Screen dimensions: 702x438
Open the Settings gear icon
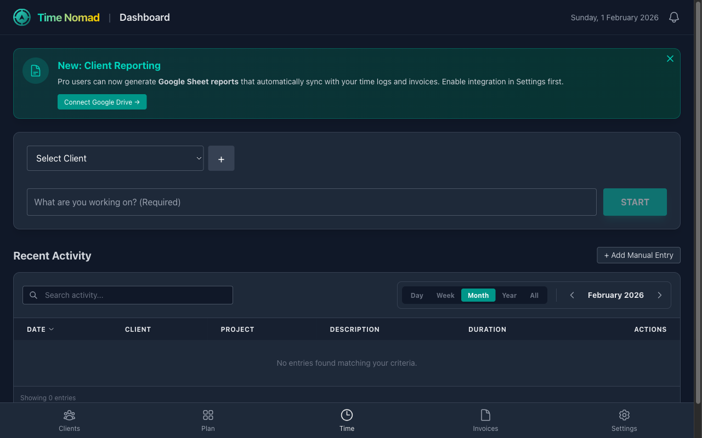(x=624, y=415)
